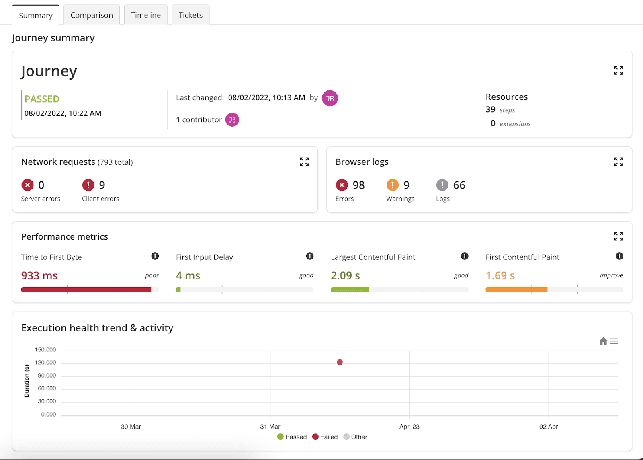This screenshot has width=643, height=460.
Task: Toggle the Passed series in legend
Action: pyautogui.click(x=292, y=437)
